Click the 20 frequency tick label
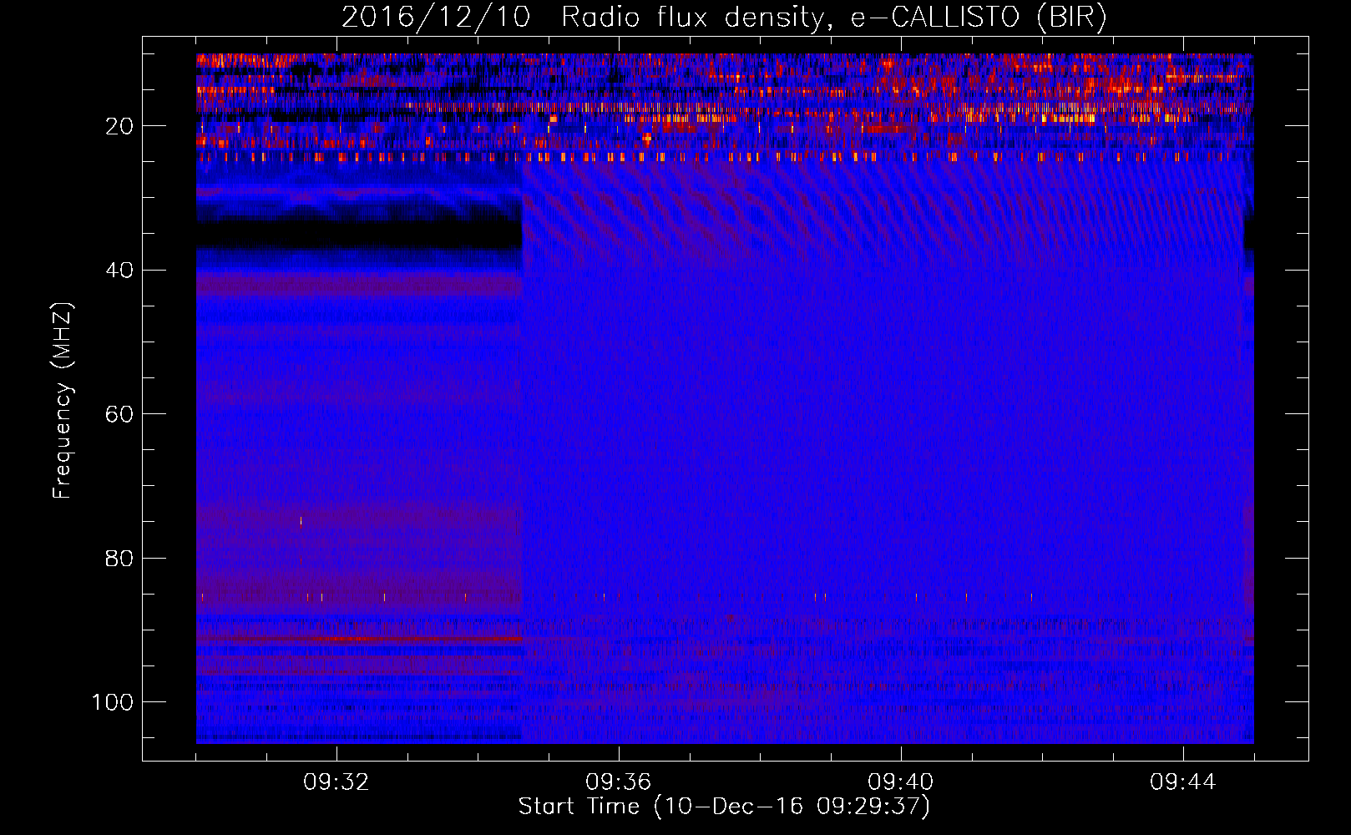The width and height of the screenshot is (1351, 835). (x=120, y=126)
